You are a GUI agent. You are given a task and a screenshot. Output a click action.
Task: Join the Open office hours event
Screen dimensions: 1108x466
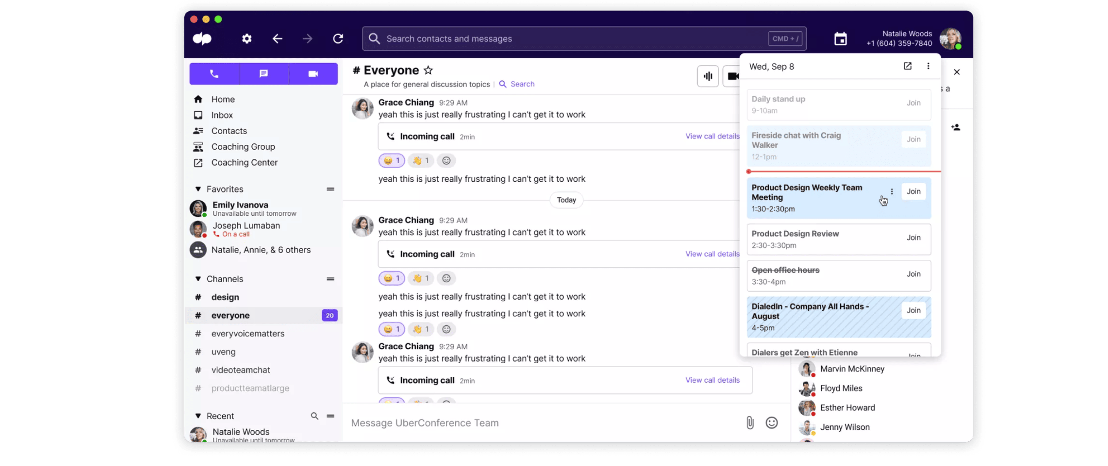913,274
